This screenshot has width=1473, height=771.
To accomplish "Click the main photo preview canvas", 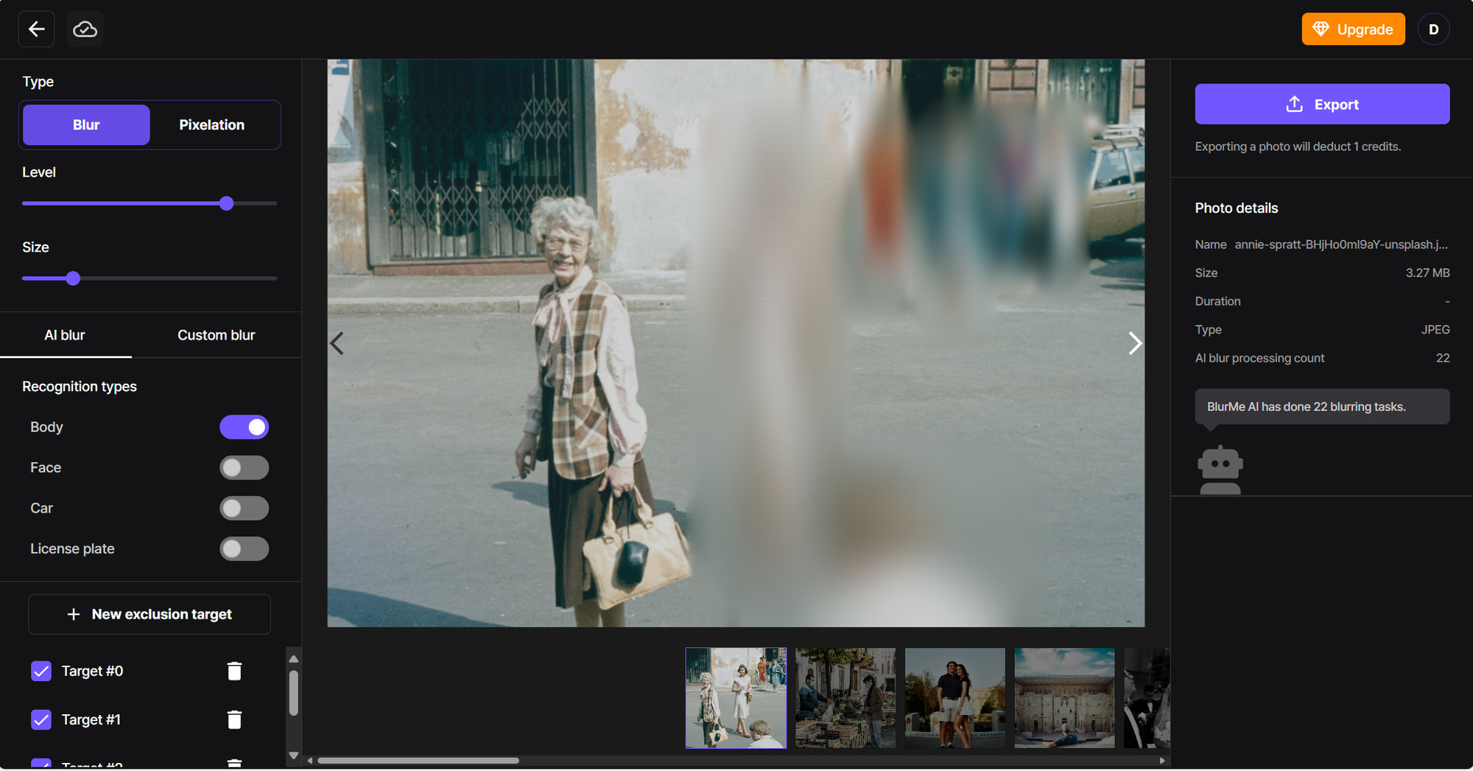I will 736,343.
